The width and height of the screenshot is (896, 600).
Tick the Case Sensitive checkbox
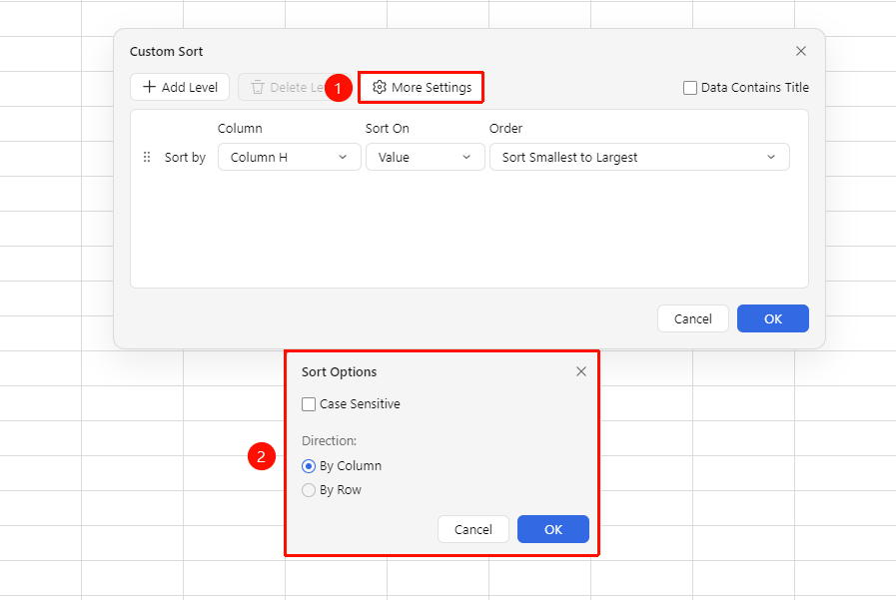coord(309,404)
